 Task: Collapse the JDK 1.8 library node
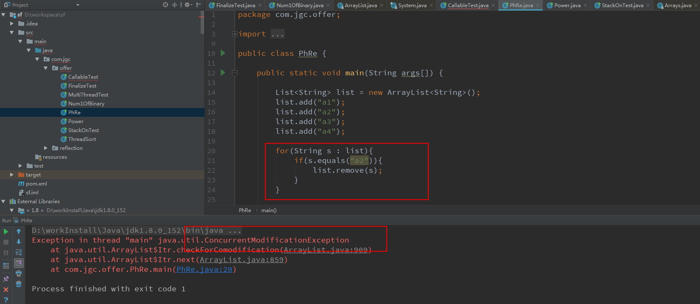[x=12, y=210]
